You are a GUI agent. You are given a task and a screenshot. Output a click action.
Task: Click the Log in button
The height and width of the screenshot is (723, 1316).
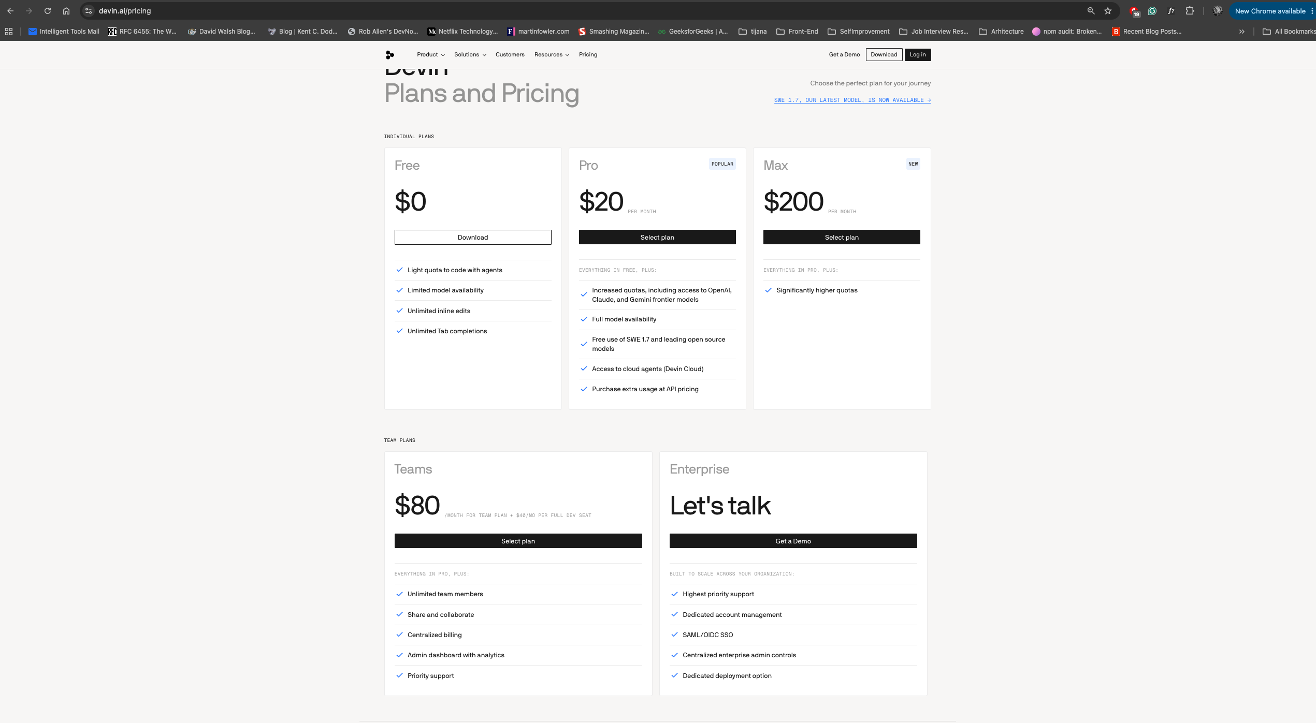918,55
